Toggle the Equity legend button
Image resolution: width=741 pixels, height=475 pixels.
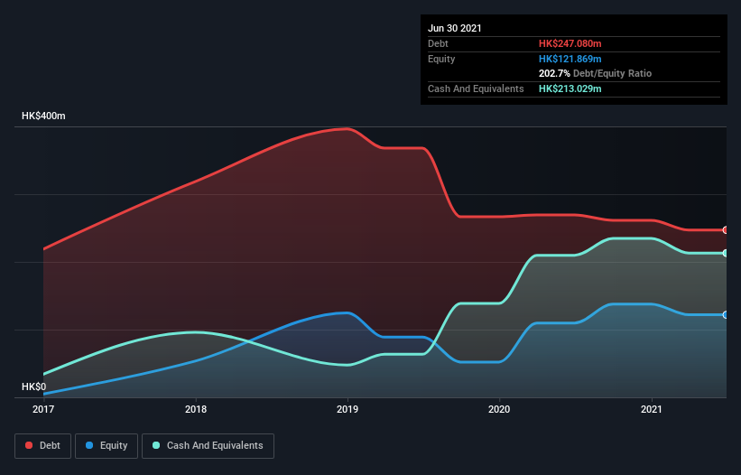coord(107,446)
